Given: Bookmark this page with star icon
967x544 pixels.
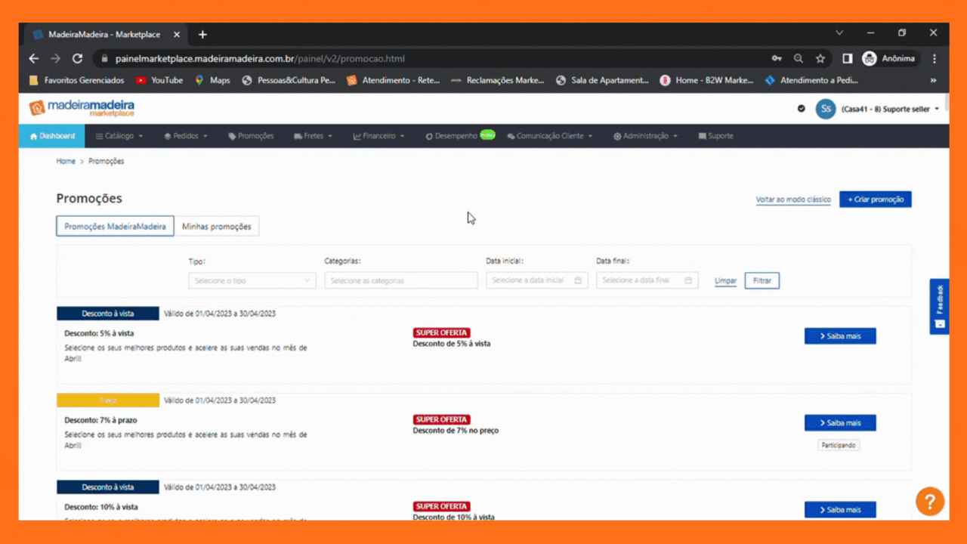Looking at the screenshot, I should pyautogui.click(x=820, y=58).
